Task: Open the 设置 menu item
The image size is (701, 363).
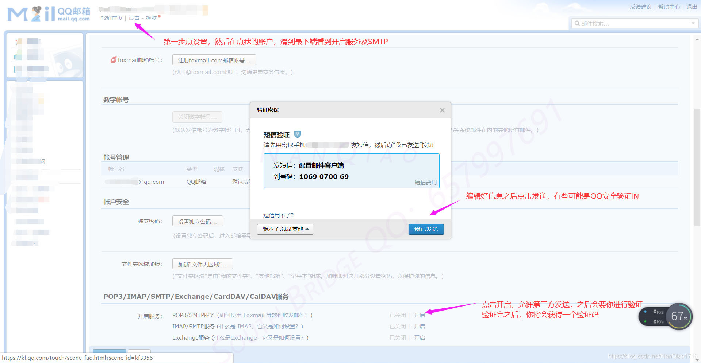Action: point(134,17)
